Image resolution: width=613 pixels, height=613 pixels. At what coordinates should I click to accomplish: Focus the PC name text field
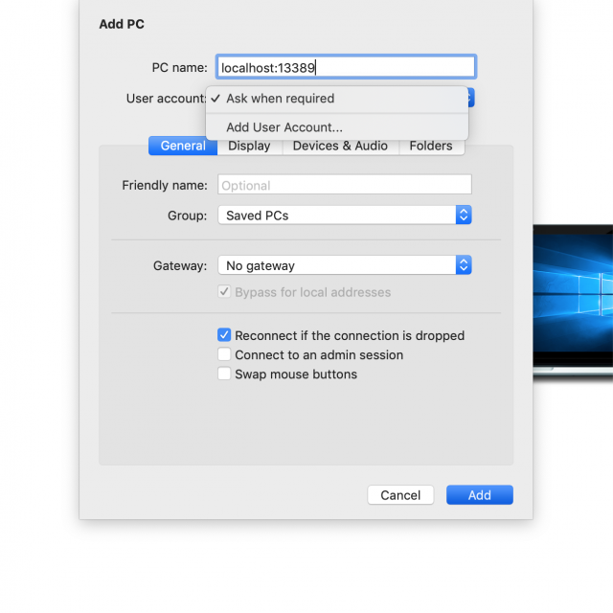(x=346, y=67)
